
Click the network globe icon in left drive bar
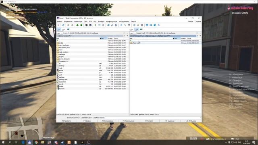pos(68,29)
